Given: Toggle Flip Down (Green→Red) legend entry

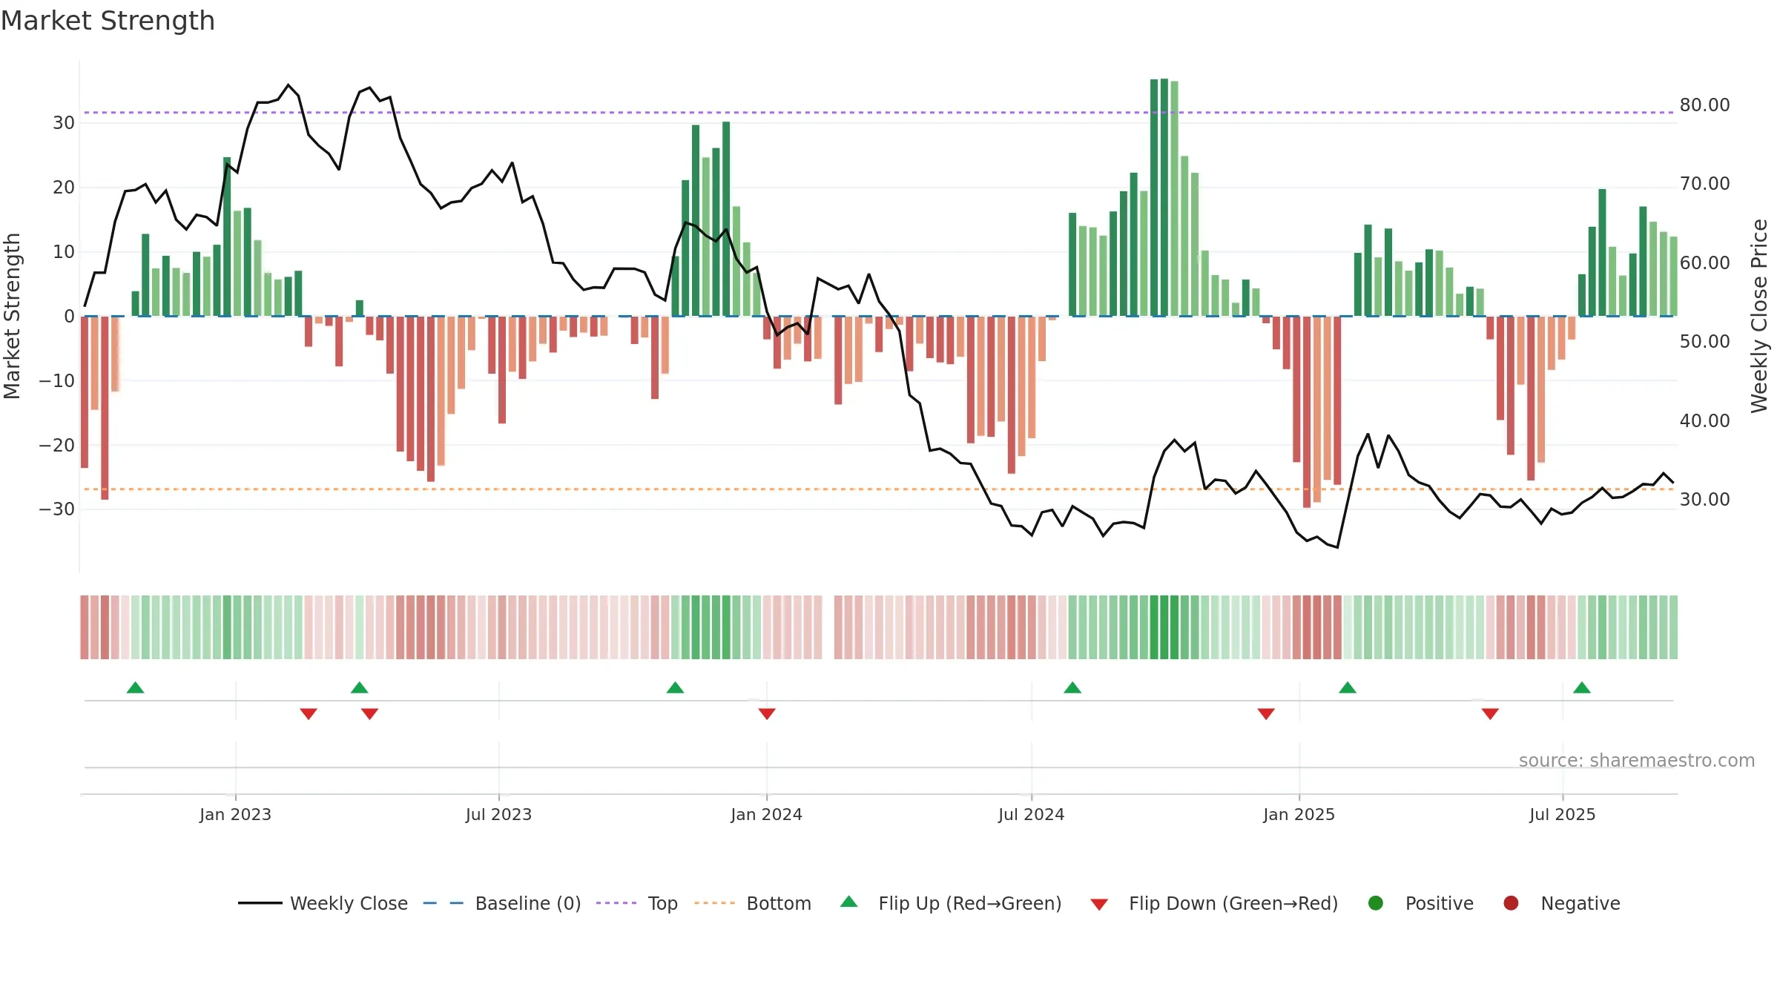Looking at the screenshot, I should [x=1214, y=903].
